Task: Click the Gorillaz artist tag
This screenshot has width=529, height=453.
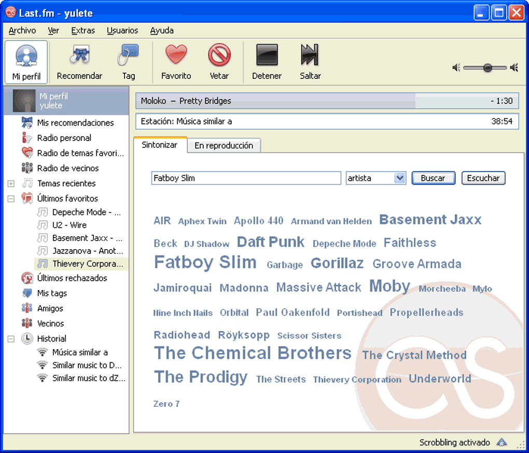Action: pos(337,263)
